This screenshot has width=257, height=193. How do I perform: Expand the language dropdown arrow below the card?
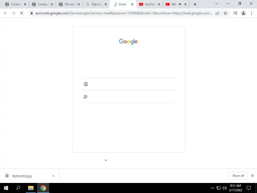[x=106, y=160]
